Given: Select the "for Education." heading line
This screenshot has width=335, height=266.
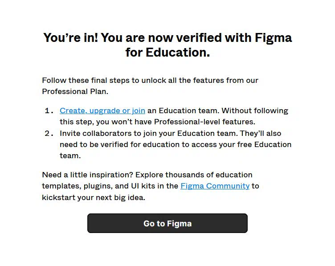Looking at the screenshot, I should click(167, 52).
